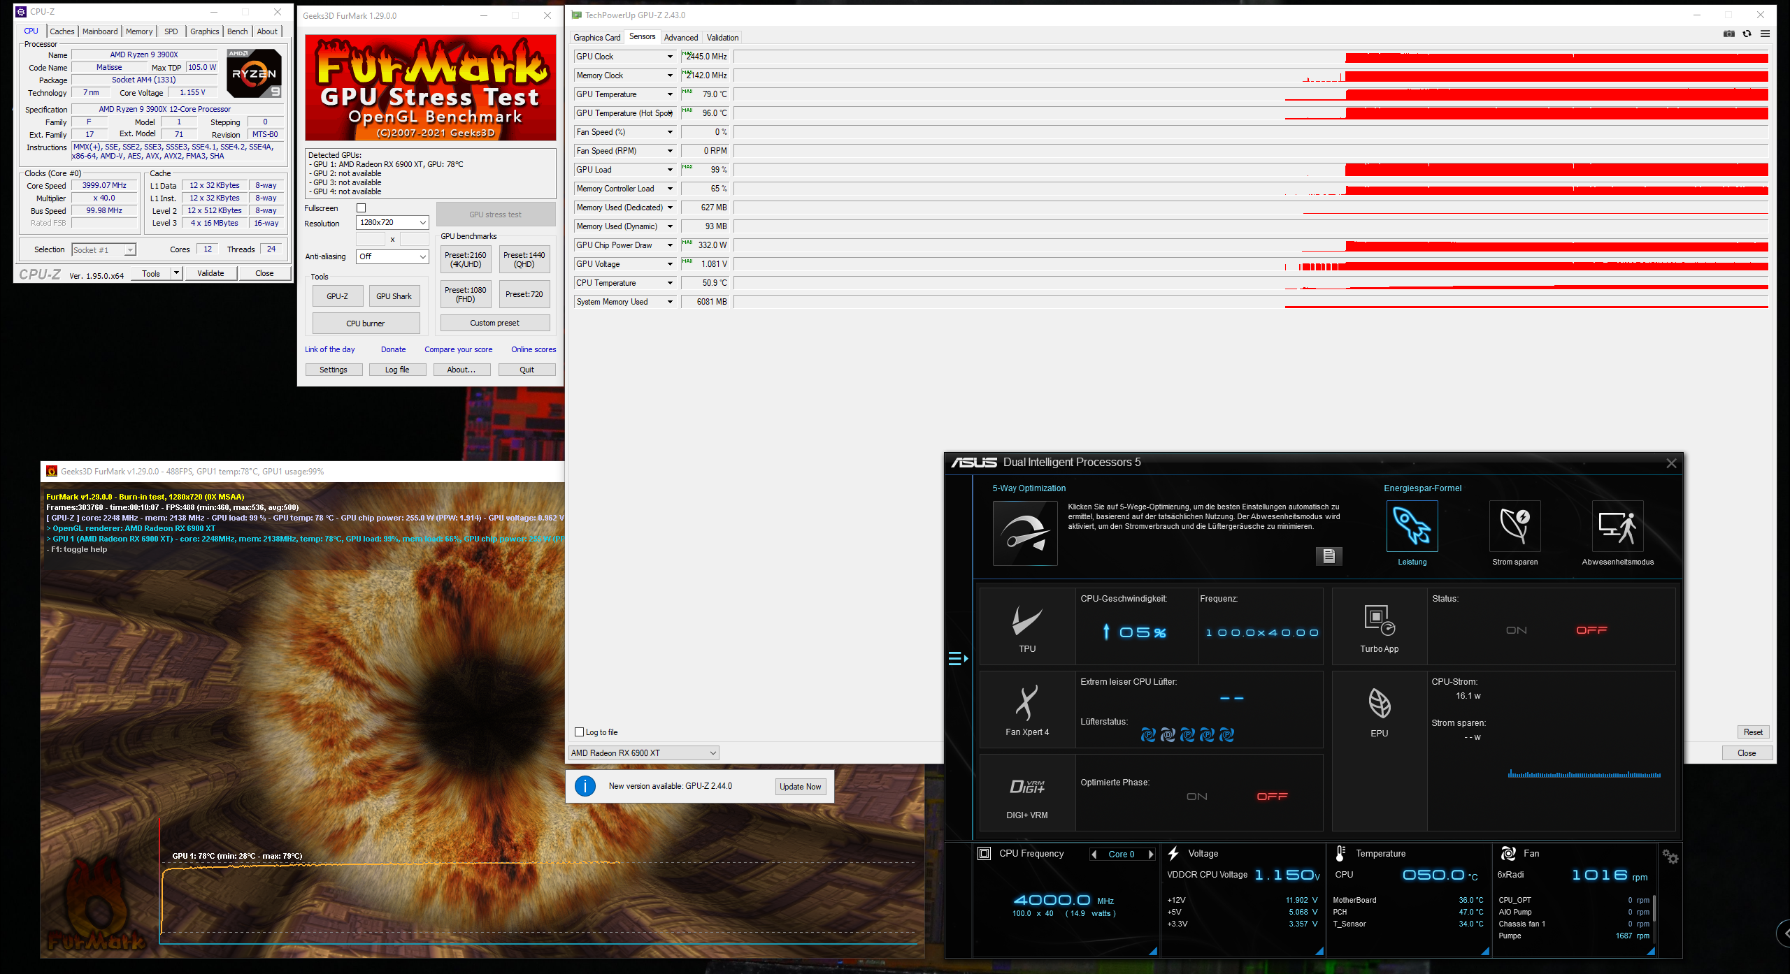Open the GPU-Z hamburger menu icon
Viewport: 1790px width, 974px height.
[1765, 34]
